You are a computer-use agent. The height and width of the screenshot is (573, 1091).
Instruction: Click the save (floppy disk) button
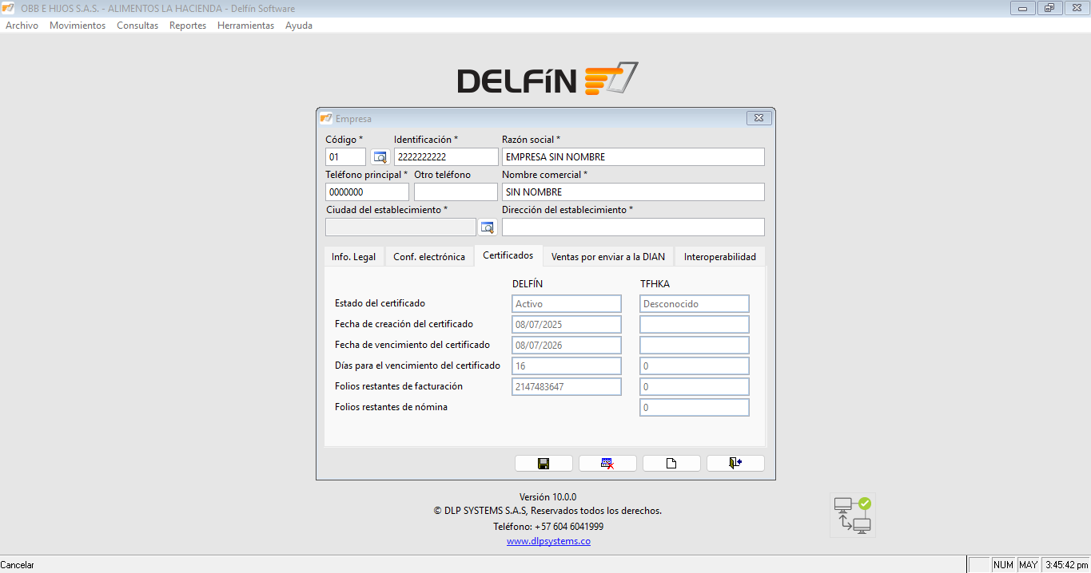(x=544, y=464)
